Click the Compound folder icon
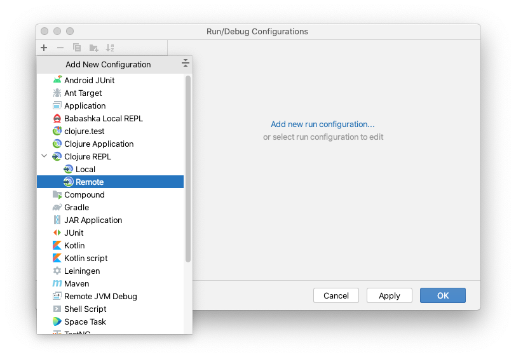 pos(57,195)
